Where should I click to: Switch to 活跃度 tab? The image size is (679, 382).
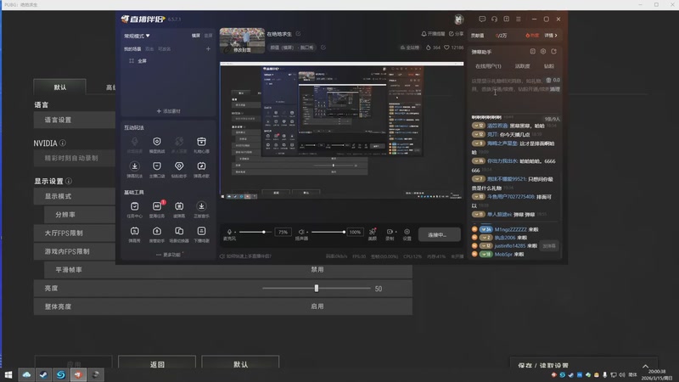click(x=522, y=66)
